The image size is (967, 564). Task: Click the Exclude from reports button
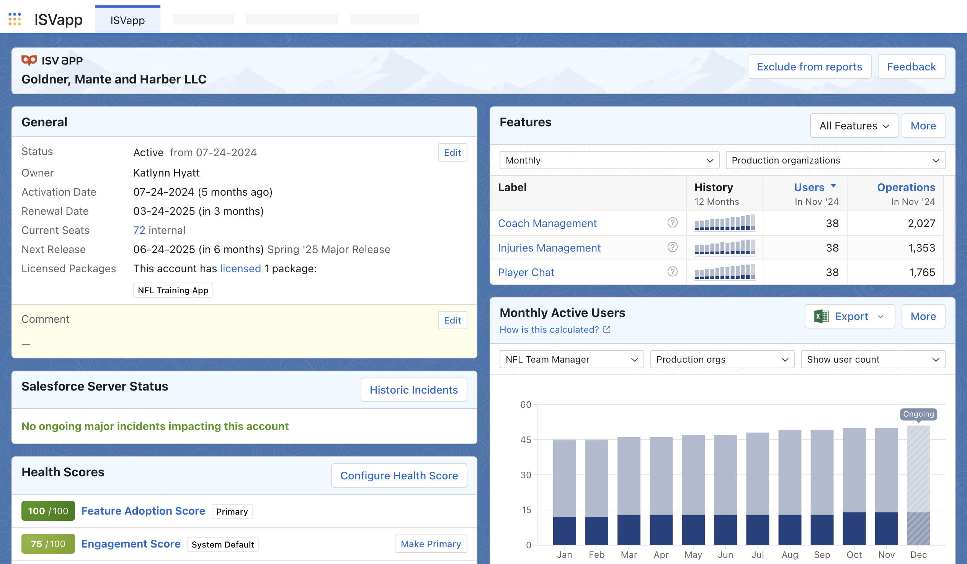(x=809, y=67)
